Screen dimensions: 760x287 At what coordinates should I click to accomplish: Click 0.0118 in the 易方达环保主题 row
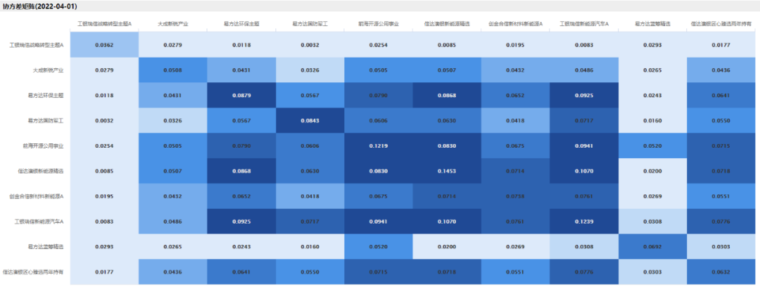pyautogui.click(x=104, y=95)
